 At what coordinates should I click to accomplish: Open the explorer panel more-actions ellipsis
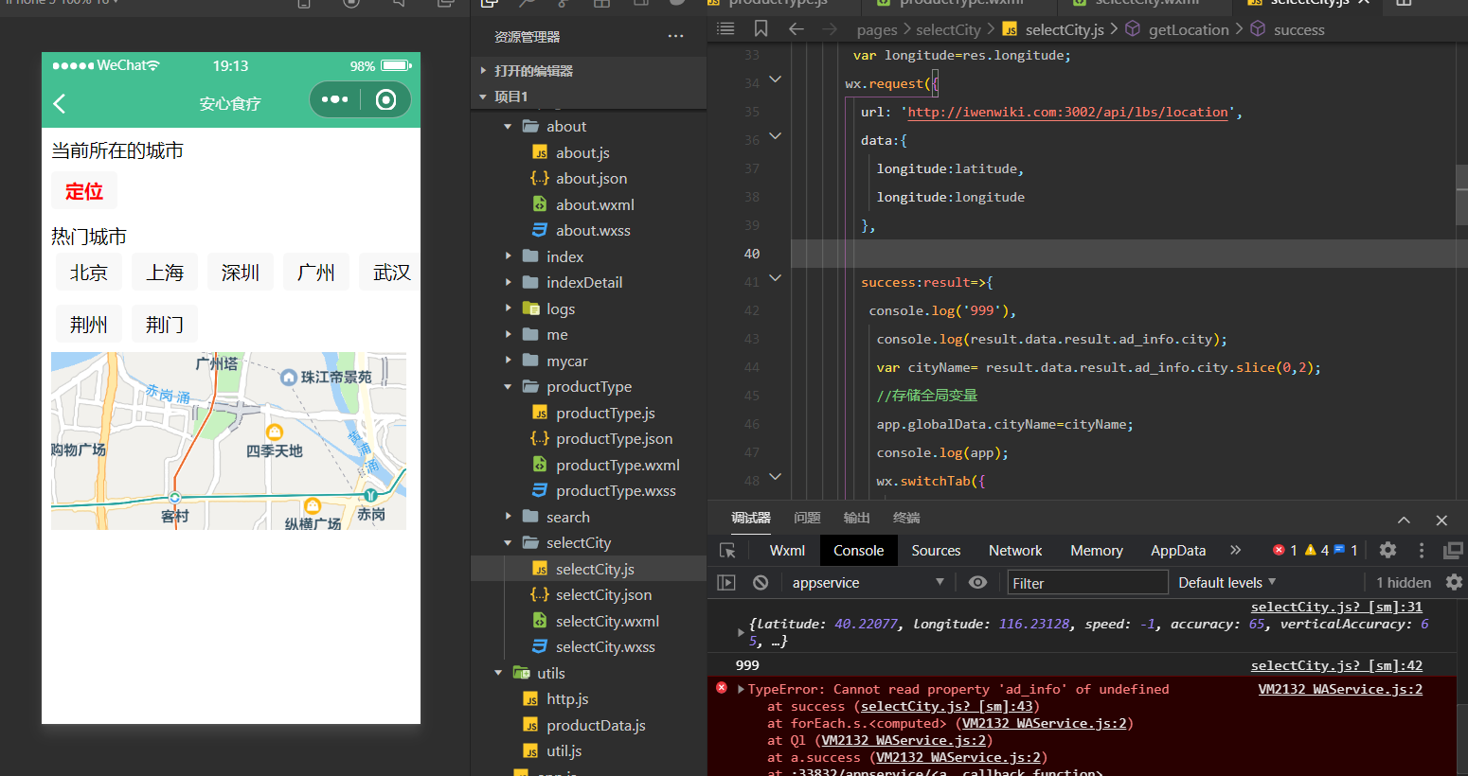coord(675,37)
